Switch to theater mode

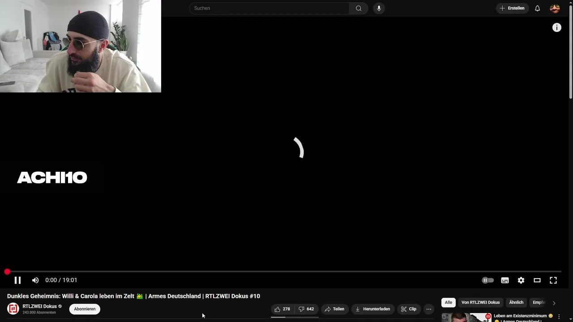point(537,280)
